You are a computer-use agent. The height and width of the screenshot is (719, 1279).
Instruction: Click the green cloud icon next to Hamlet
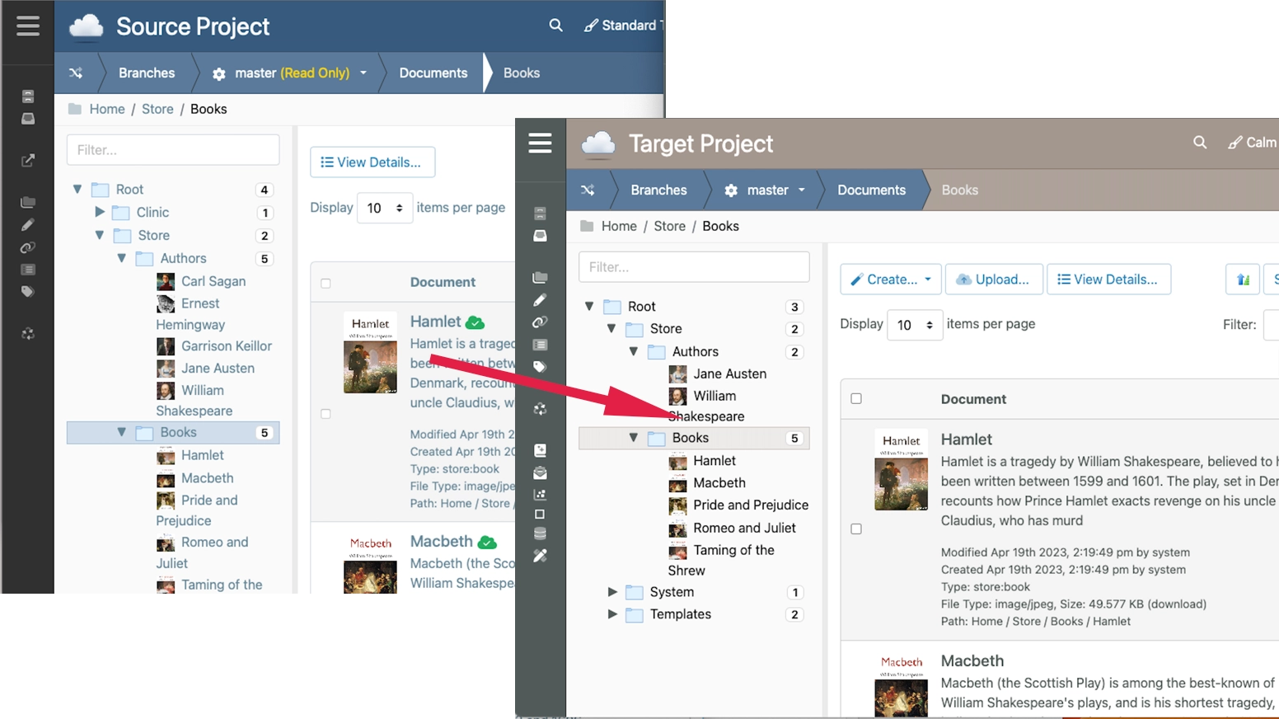[476, 322]
